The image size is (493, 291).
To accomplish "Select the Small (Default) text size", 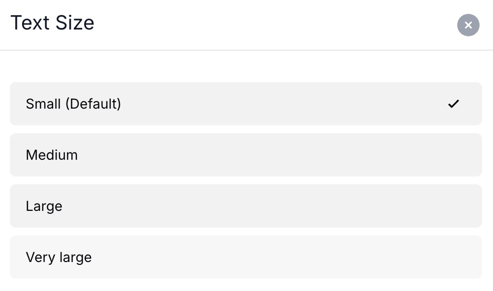I will 246,104.
